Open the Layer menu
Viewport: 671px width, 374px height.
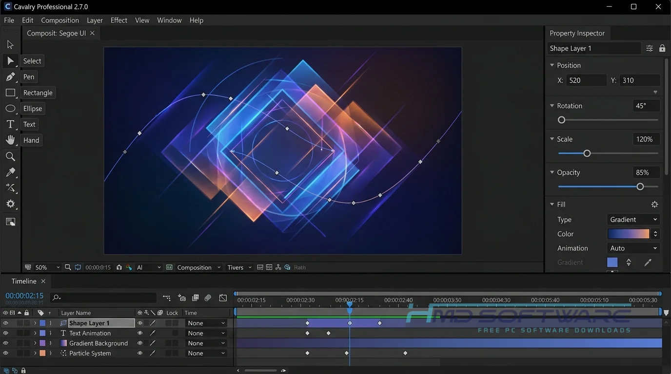click(x=95, y=20)
